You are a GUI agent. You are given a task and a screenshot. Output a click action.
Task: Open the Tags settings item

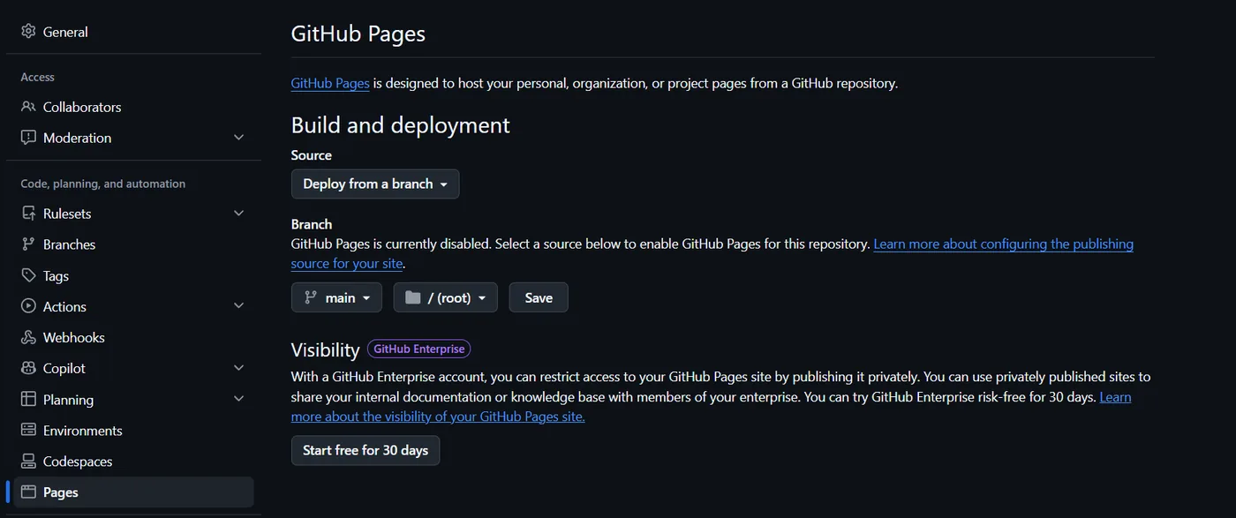coord(133,275)
